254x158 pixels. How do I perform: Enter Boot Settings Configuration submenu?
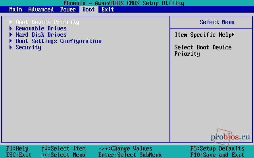click(x=58, y=41)
